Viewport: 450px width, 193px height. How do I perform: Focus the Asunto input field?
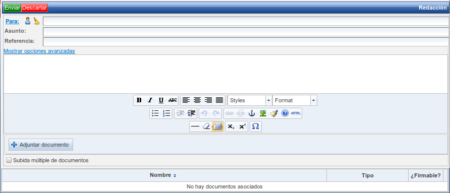(x=246, y=32)
